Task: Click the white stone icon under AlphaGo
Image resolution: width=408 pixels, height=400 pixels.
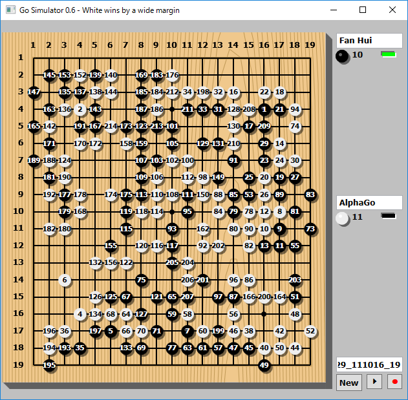Action: (x=342, y=218)
